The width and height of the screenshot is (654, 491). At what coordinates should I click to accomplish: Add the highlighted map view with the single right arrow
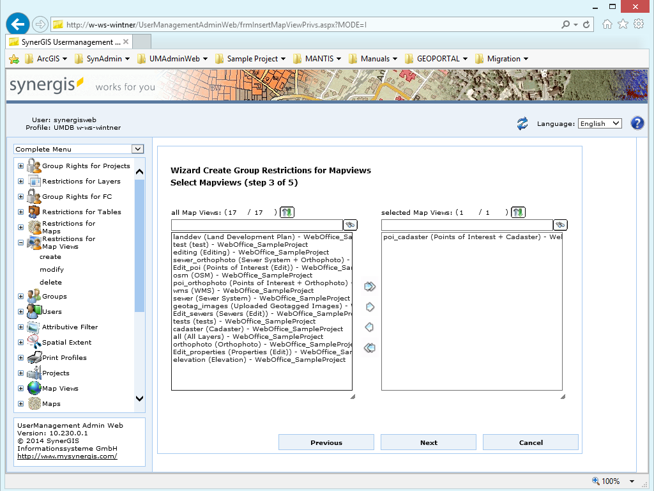tap(369, 307)
